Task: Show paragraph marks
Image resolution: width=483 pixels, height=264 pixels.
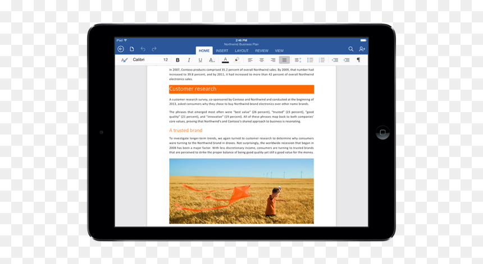Action: coord(358,60)
